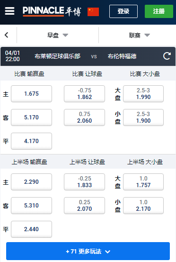Viewport: 176px width, 262px height.
Task: Pick match draw odds 4.170
Action: tap(31, 141)
